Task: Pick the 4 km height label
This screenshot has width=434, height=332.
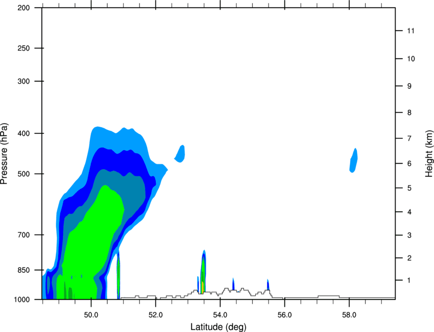Action: pos(409,212)
